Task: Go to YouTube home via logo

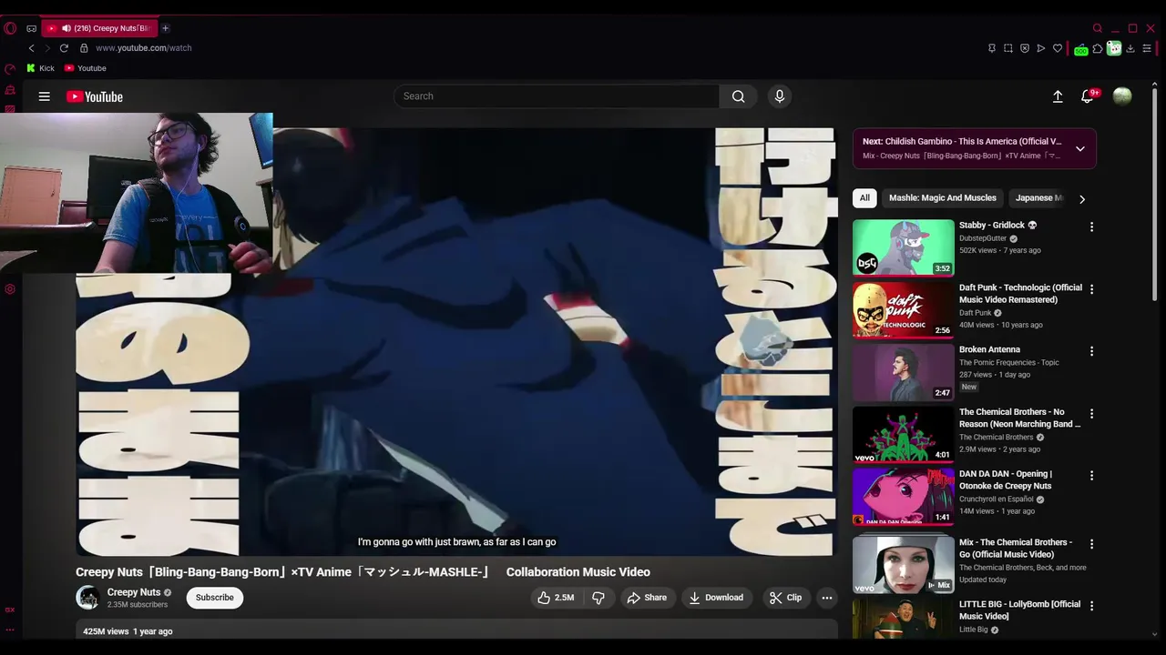Action: [x=95, y=96]
